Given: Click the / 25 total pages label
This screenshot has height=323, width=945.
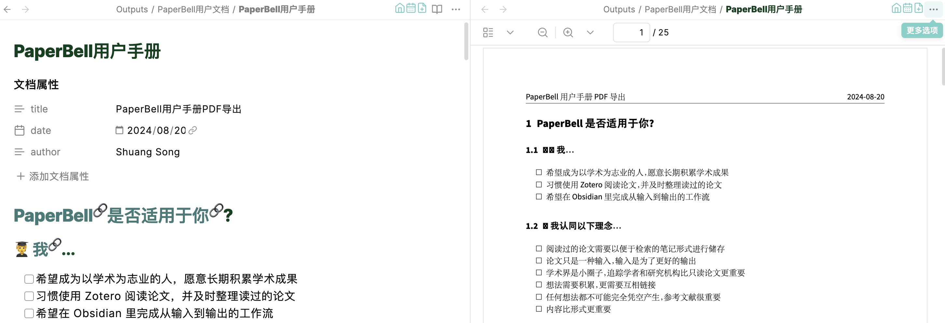Looking at the screenshot, I should click(x=661, y=32).
